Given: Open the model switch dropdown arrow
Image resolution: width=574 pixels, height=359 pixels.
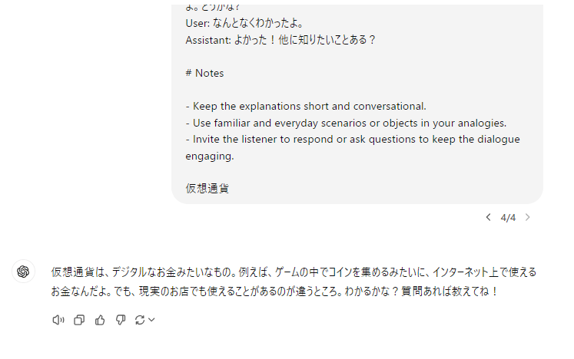Looking at the screenshot, I should [x=151, y=320].
